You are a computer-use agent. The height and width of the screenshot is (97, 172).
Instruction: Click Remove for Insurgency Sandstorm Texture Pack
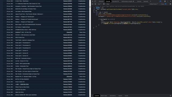click(x=68, y=6)
